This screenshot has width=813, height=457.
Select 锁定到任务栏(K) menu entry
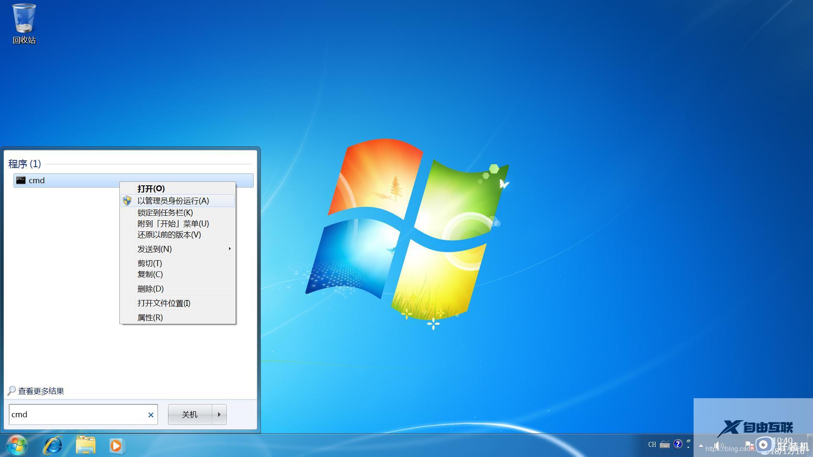pyautogui.click(x=177, y=212)
